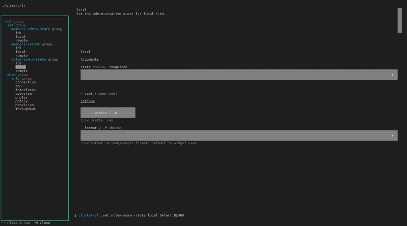
Task: Select the provision command
Action: [24, 105]
